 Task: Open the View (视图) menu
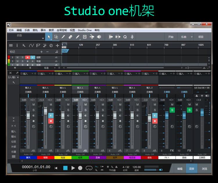(72, 30)
